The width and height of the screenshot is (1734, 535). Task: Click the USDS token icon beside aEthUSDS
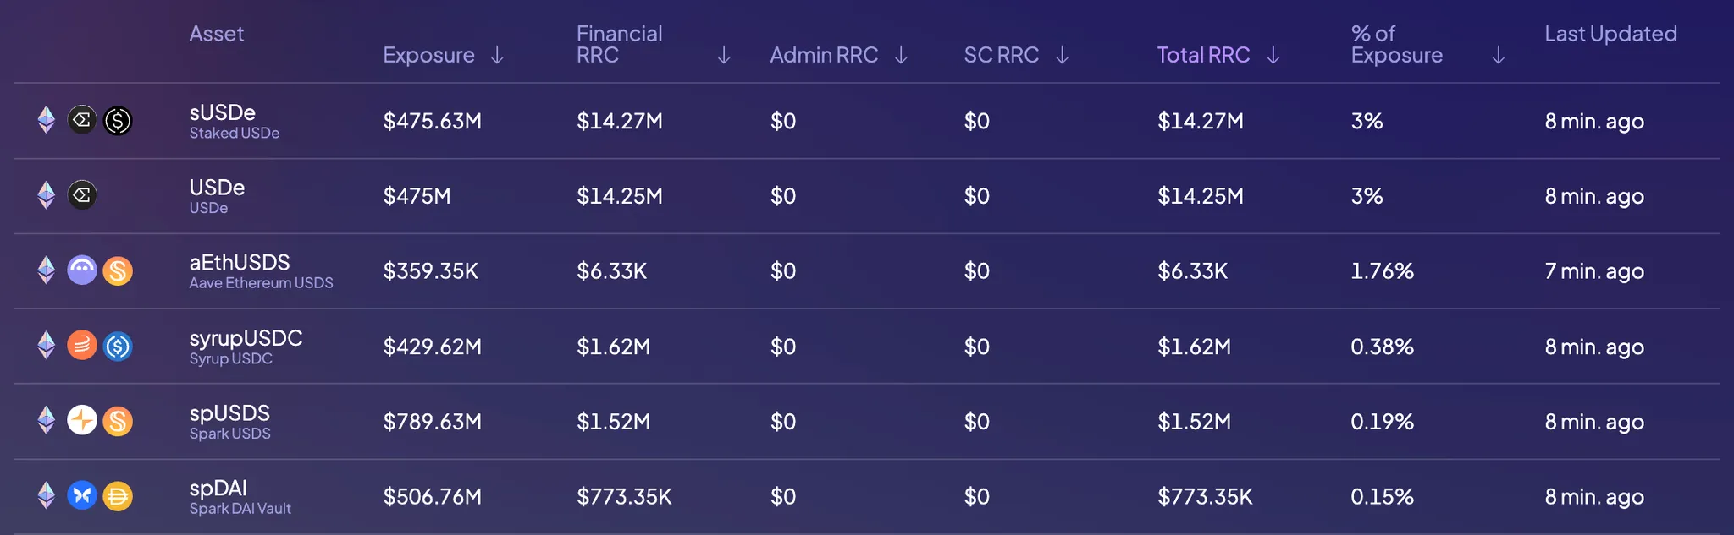coord(118,270)
